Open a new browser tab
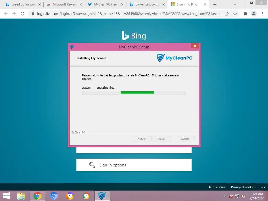 click(215, 4)
